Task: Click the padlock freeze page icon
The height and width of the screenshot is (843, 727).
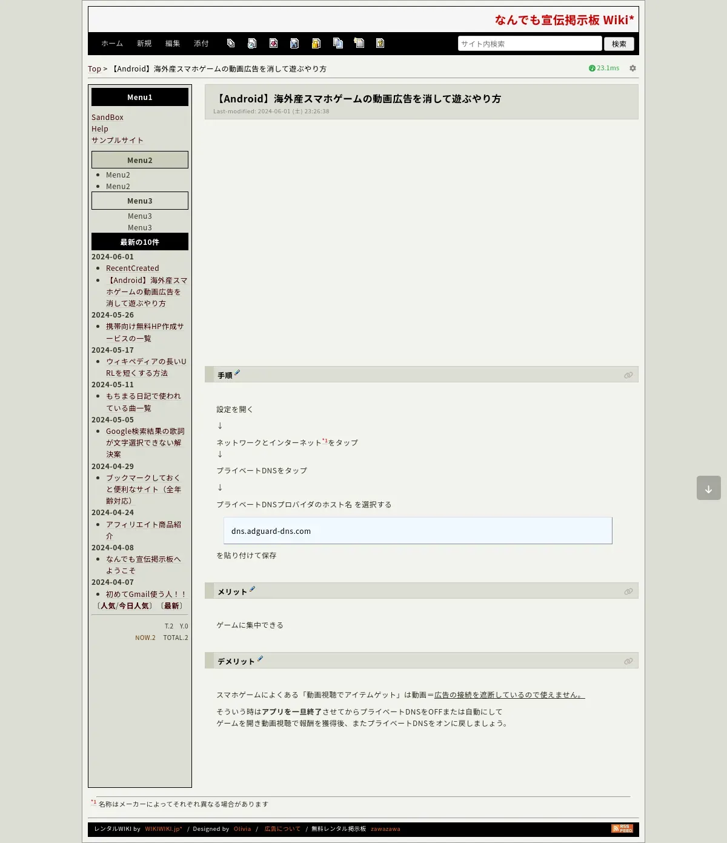Action: [316, 43]
